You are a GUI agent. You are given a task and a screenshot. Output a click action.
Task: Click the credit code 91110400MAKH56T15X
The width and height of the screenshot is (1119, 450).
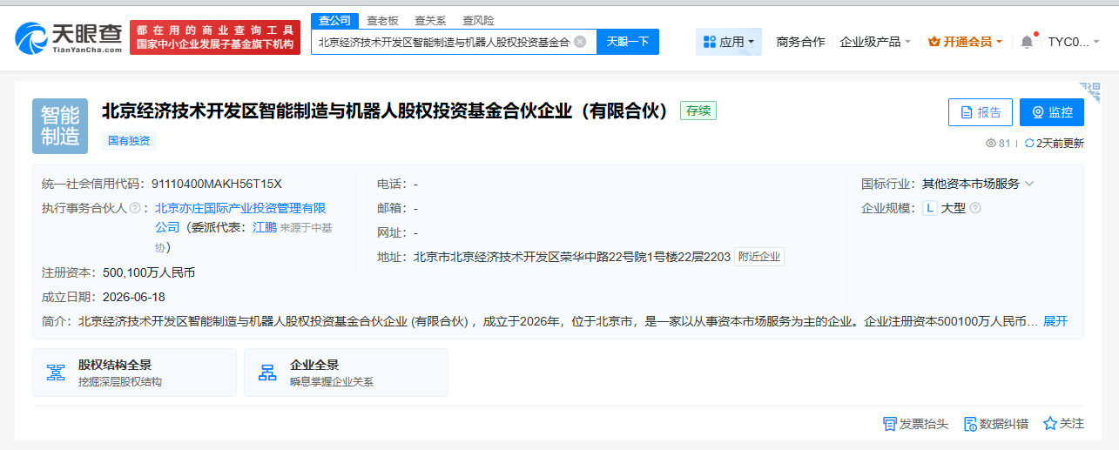[217, 184]
